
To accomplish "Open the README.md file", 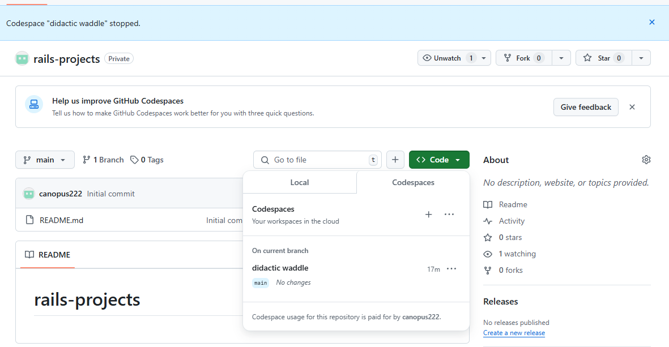I will pyautogui.click(x=61, y=220).
